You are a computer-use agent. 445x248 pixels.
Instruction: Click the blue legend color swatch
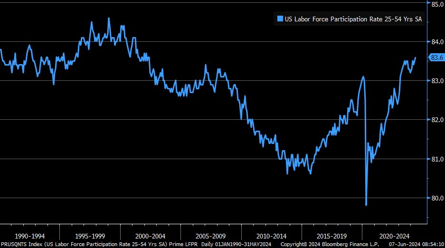[280, 19]
